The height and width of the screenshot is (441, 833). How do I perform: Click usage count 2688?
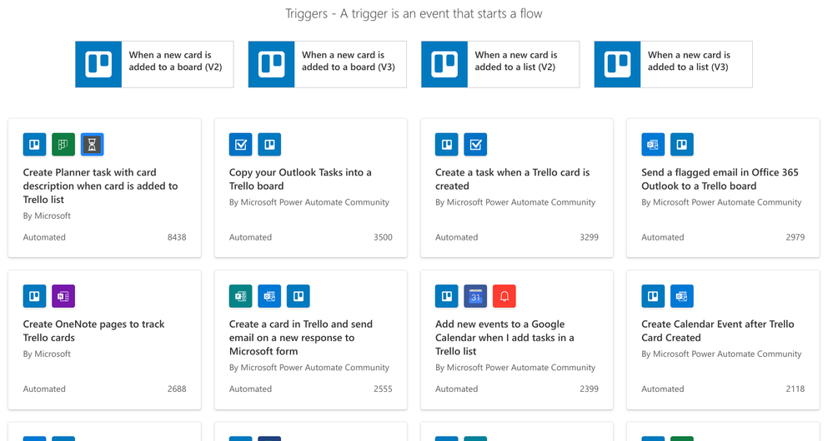[177, 389]
